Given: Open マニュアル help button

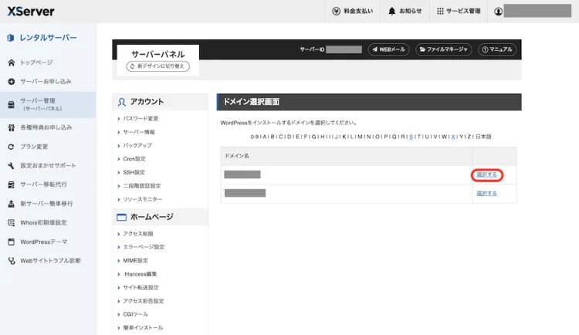Looking at the screenshot, I should tap(497, 49).
